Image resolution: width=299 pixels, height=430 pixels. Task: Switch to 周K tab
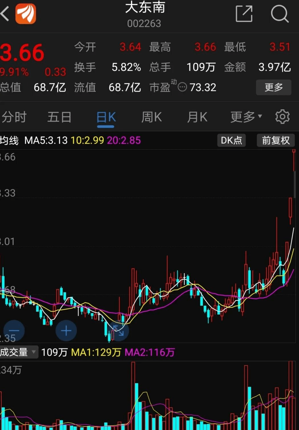151,117
